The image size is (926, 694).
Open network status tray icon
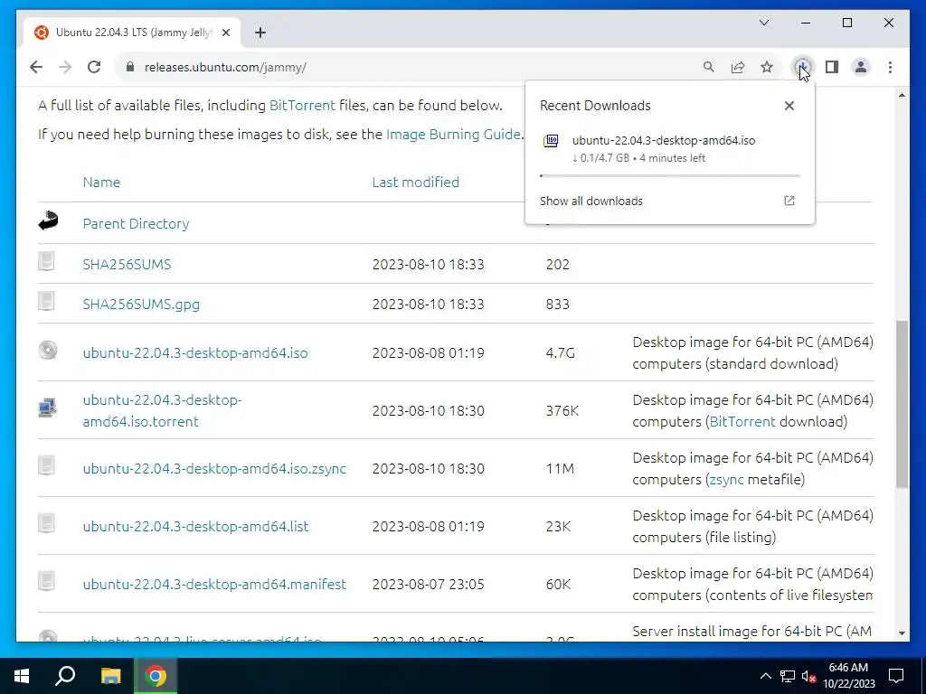click(x=788, y=676)
